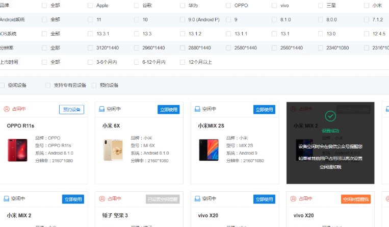Click the idle device icon on 小米MIX 2S card

pos(197,109)
